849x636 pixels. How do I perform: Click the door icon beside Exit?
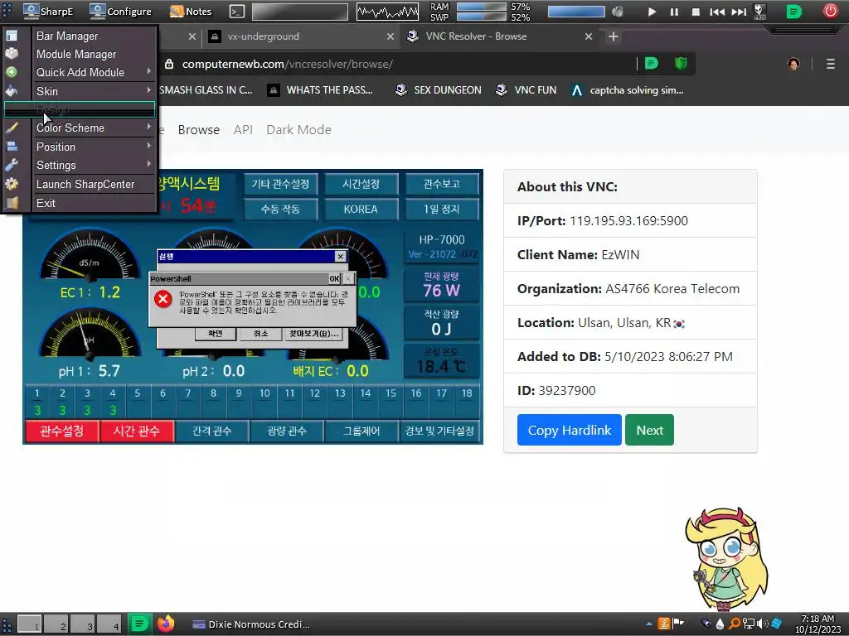pos(12,203)
